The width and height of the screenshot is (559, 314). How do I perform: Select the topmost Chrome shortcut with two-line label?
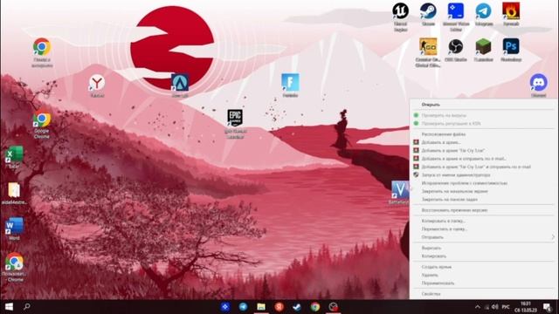42,52
